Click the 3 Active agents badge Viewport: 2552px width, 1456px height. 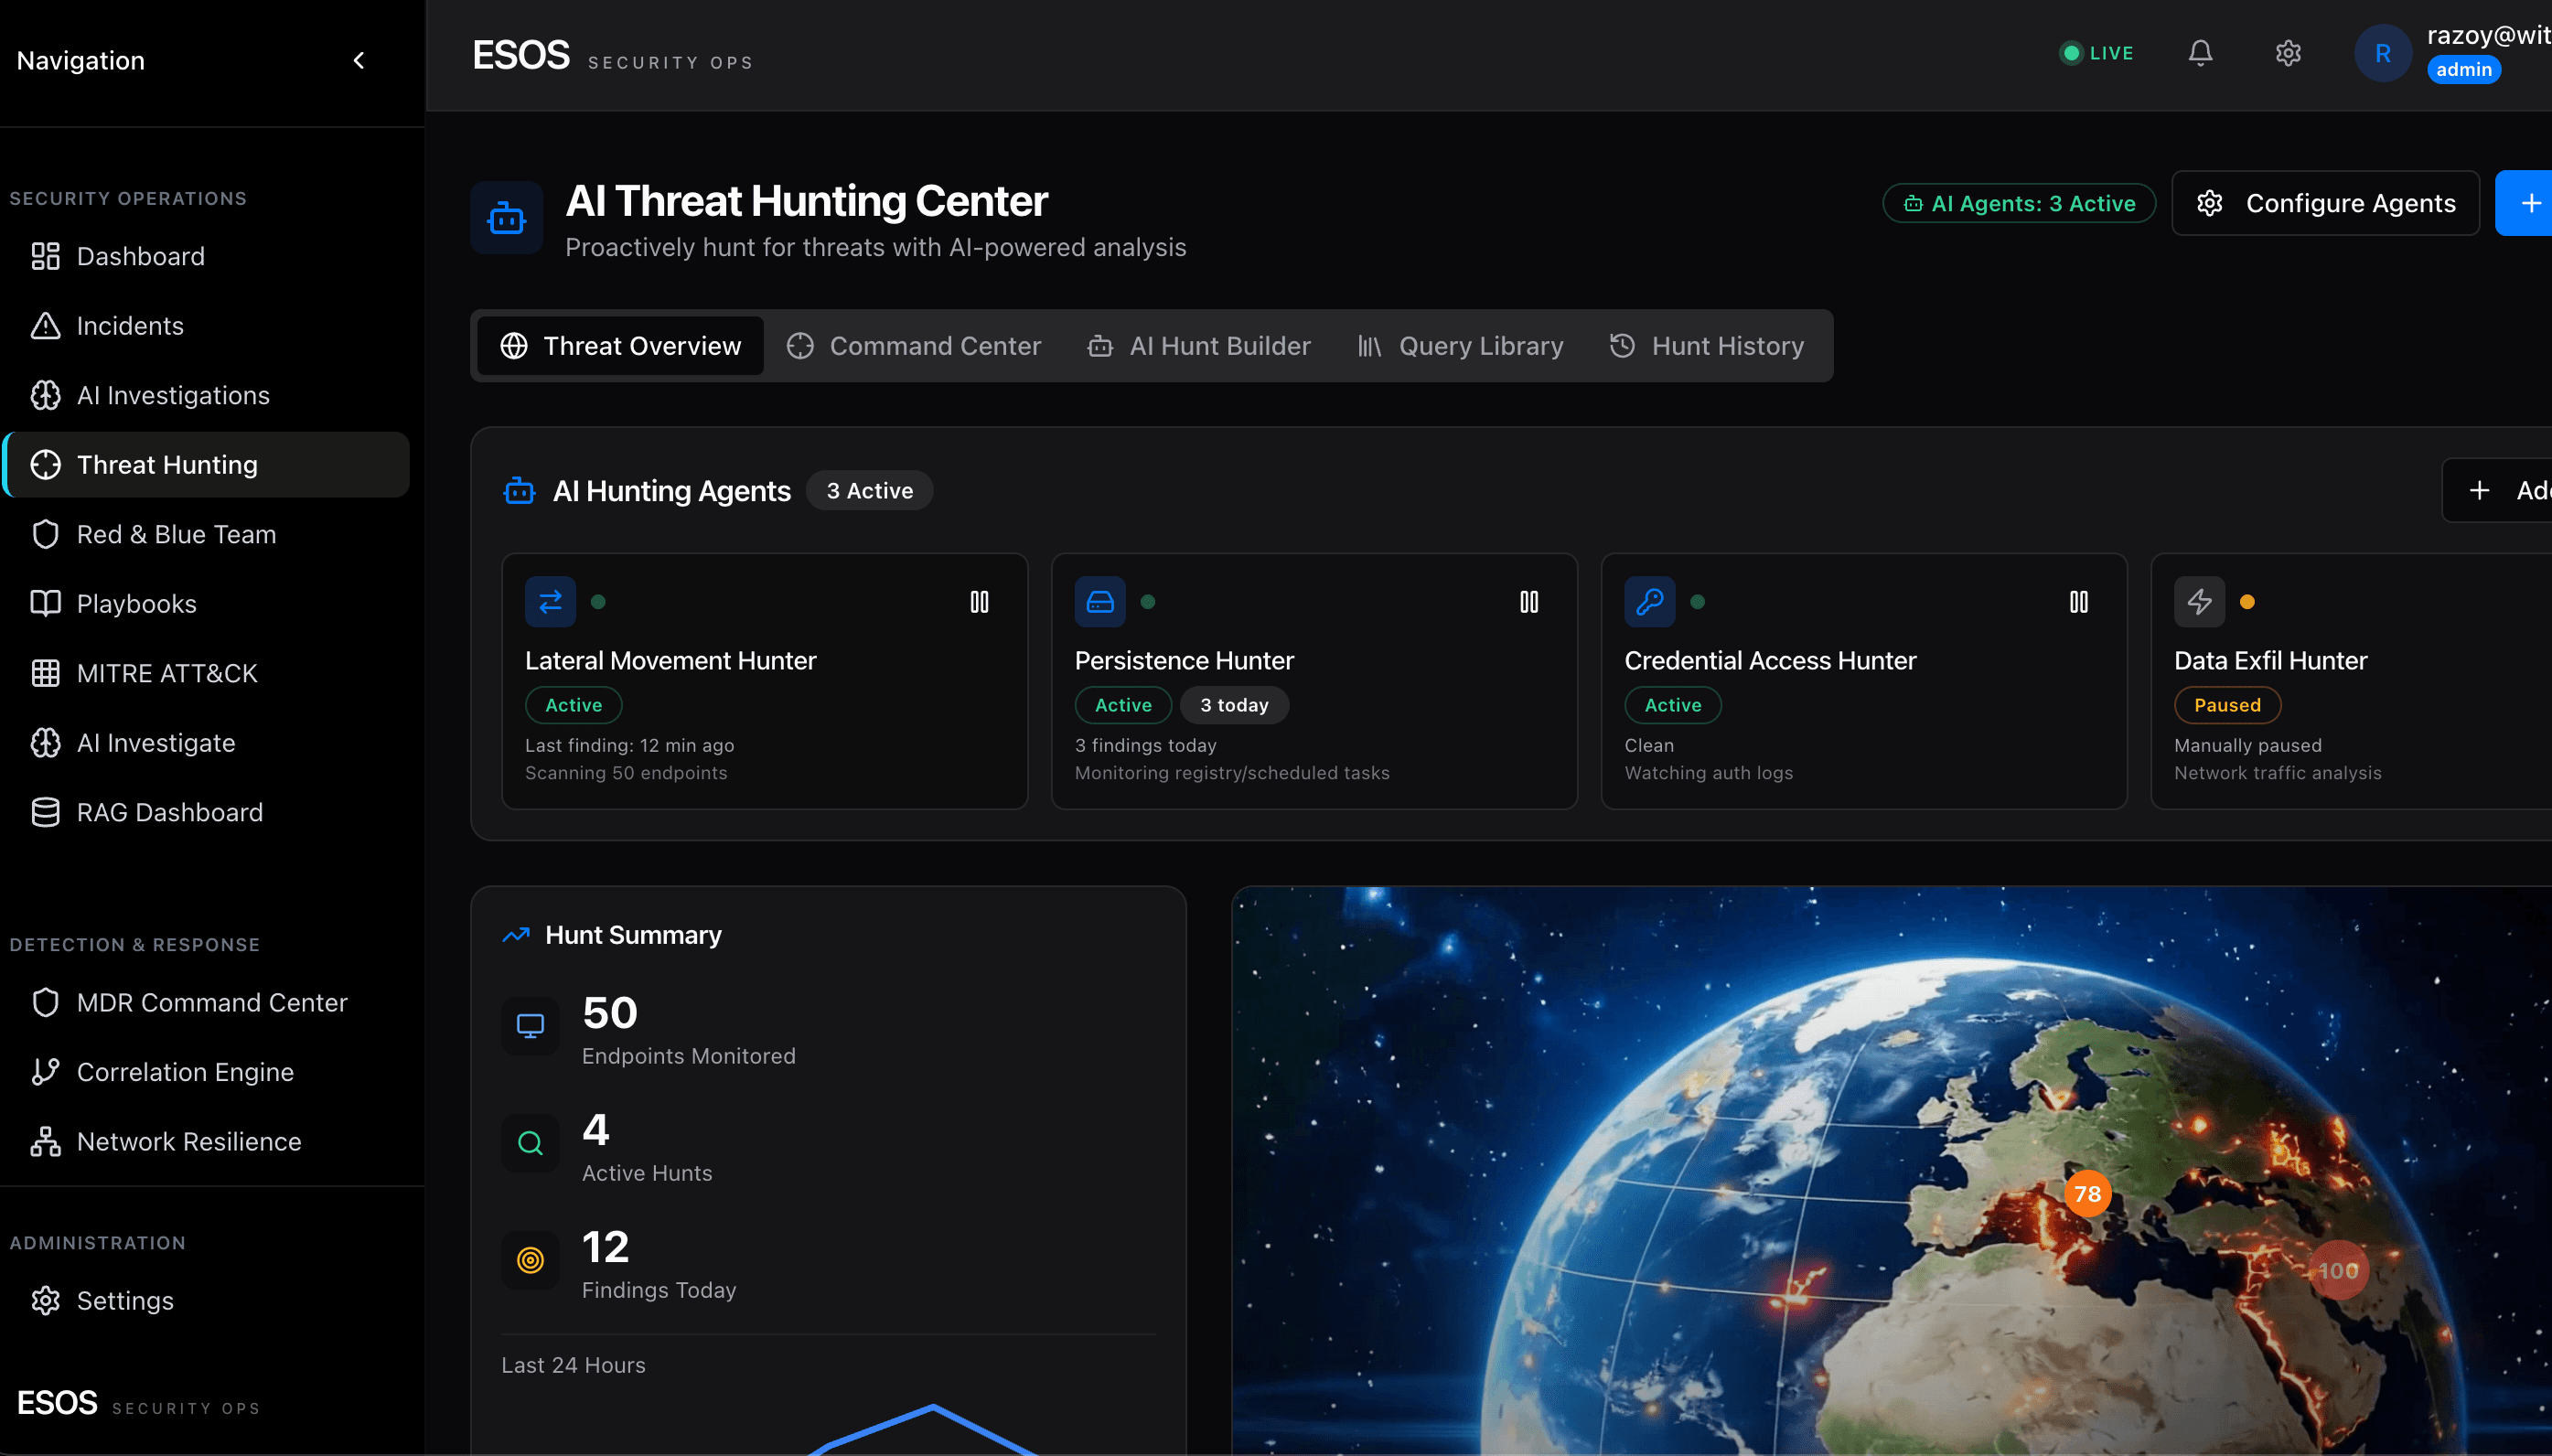870,491
